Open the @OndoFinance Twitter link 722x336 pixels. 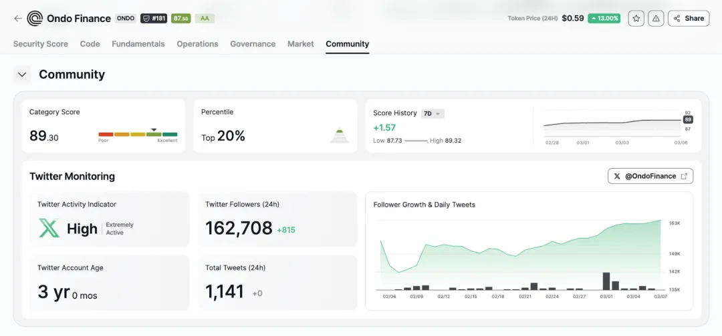[650, 176]
